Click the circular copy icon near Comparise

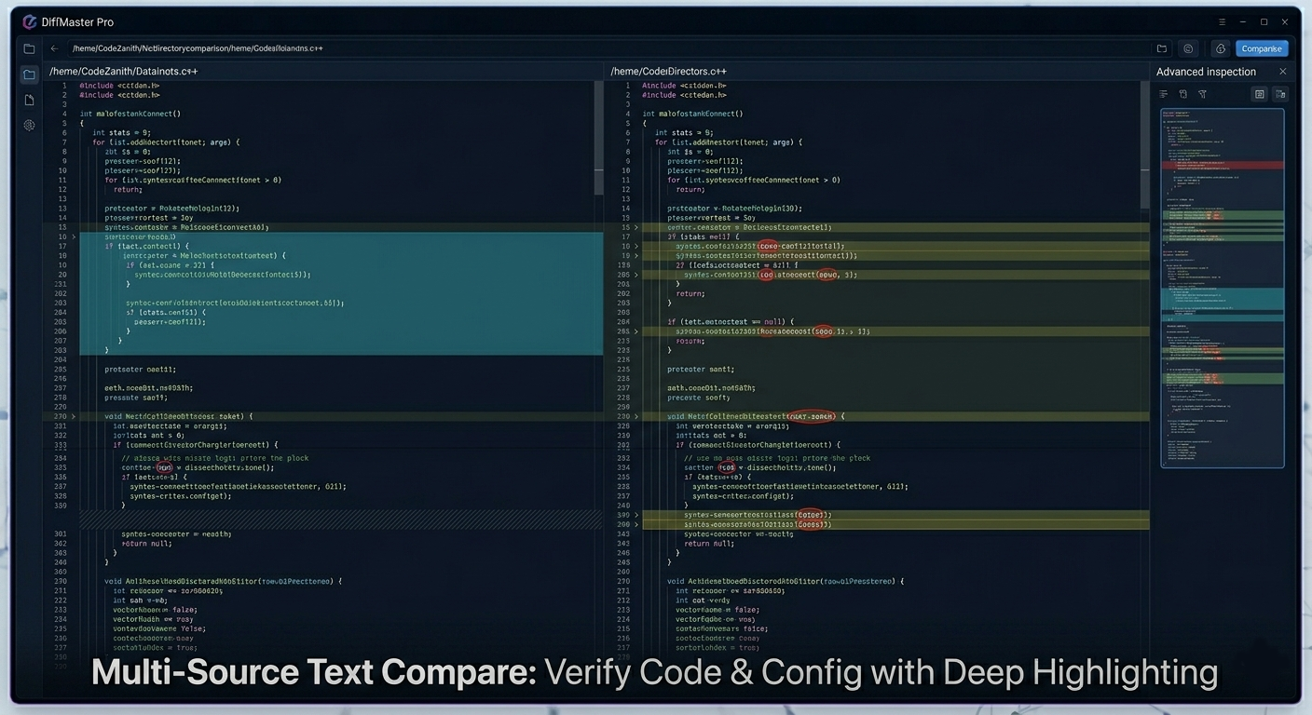(x=1188, y=48)
